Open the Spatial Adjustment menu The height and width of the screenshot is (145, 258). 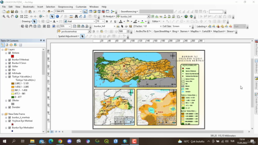[x=69, y=36]
